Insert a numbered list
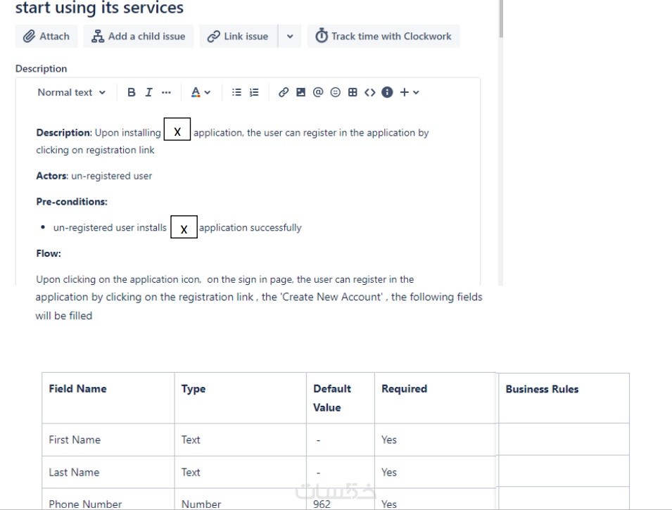 pos(254,92)
